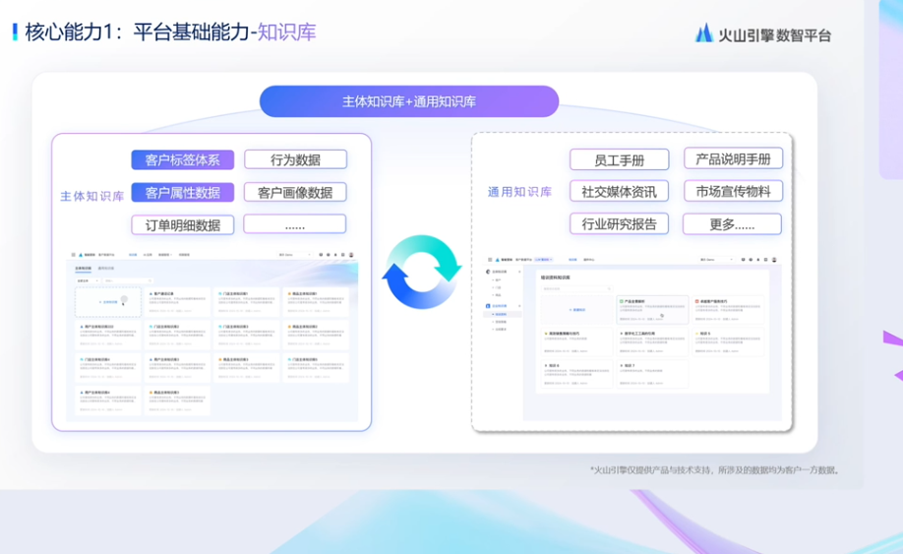Image resolution: width=903 pixels, height=554 pixels.
Task: Collapse the second sidebar group in right app
Action: tap(519, 306)
